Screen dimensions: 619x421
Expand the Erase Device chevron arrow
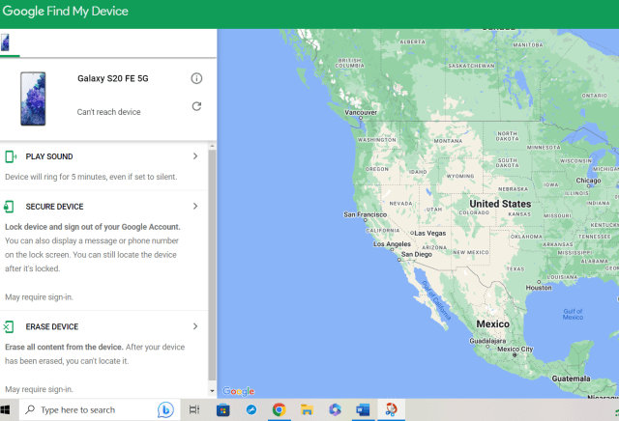[195, 326]
